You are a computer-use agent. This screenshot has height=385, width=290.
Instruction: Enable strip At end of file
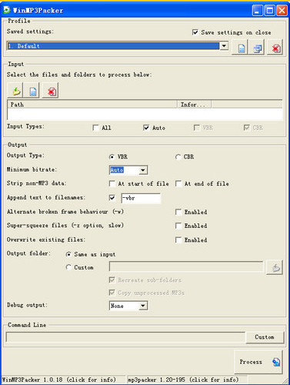pos(178,183)
